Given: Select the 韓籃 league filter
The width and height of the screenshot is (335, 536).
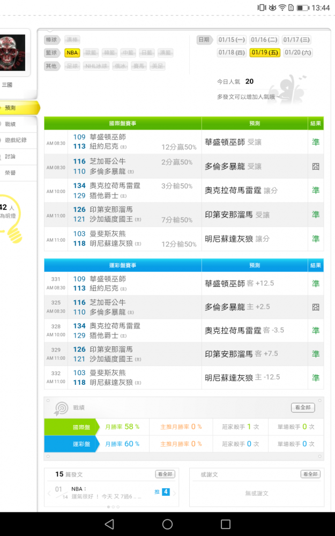Looking at the screenshot, I should (x=109, y=53).
